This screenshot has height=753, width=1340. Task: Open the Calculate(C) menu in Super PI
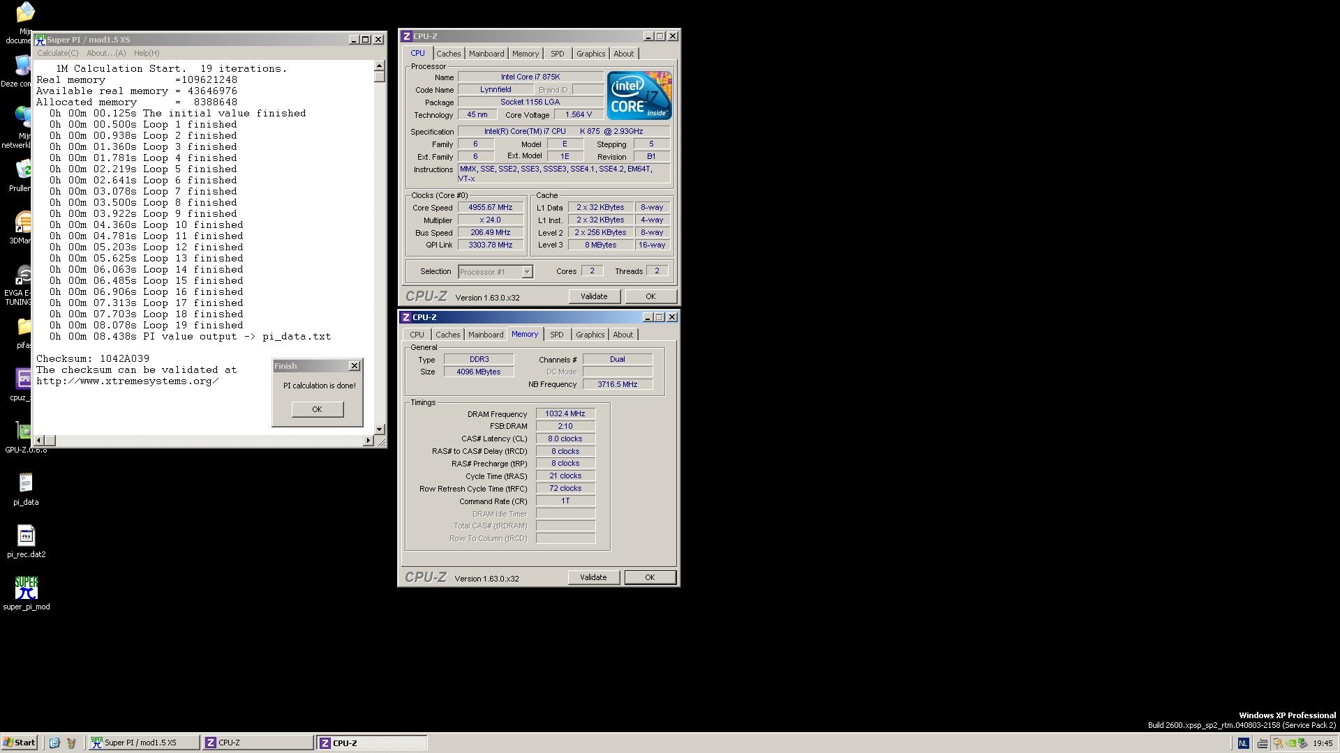(x=57, y=53)
